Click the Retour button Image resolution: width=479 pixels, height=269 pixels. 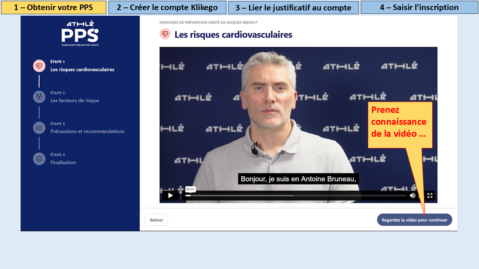(x=156, y=220)
